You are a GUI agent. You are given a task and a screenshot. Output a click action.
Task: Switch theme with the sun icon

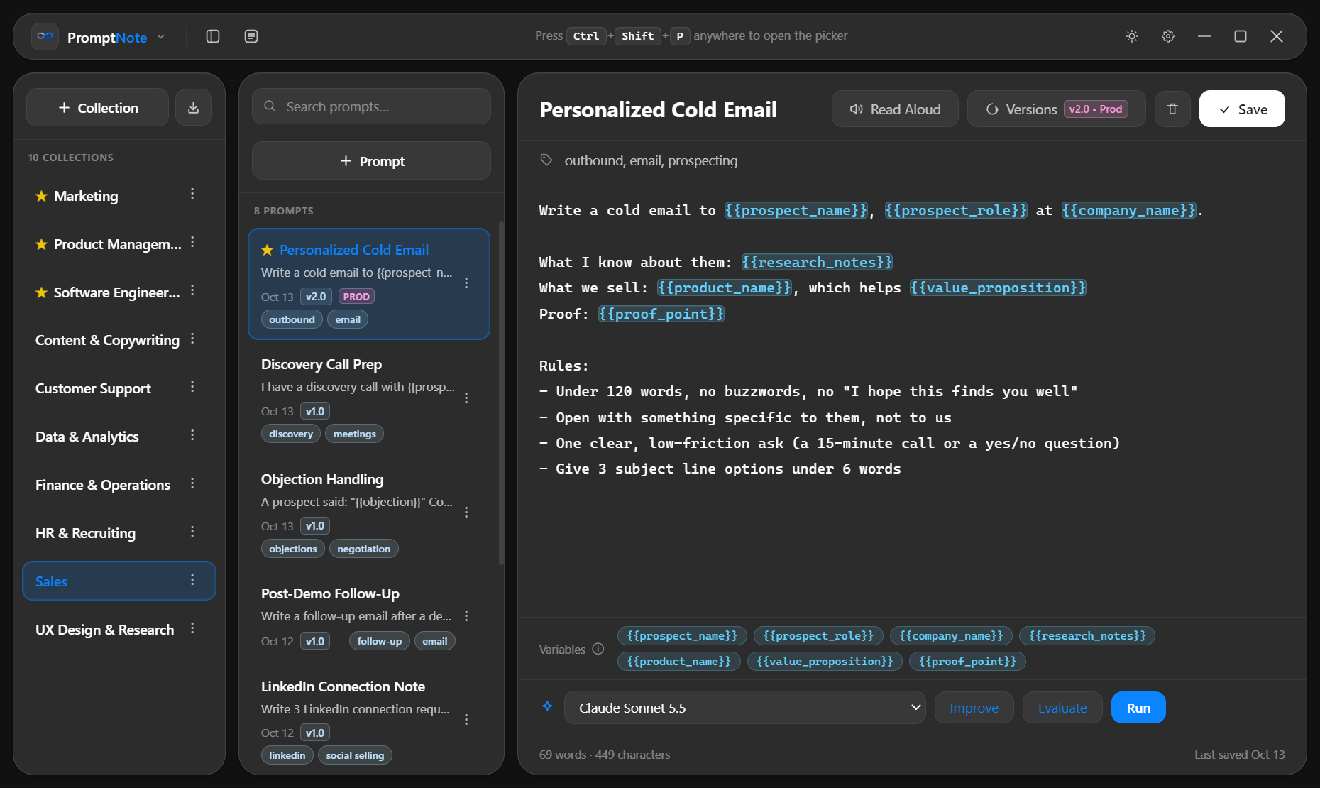point(1132,36)
